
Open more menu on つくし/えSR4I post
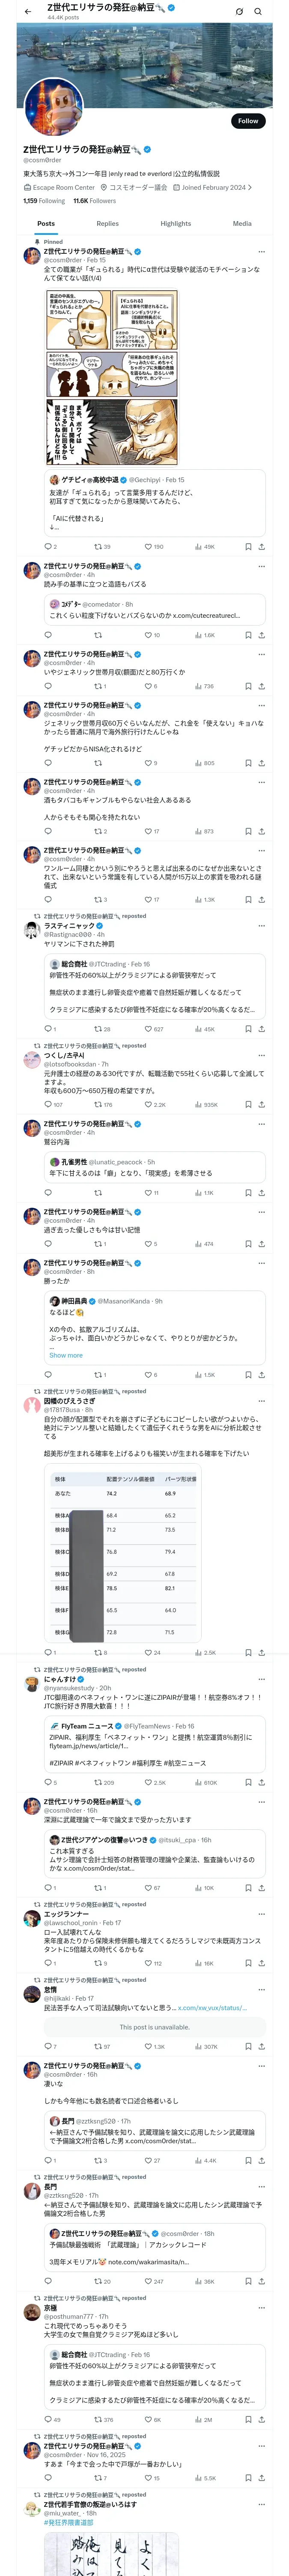[x=261, y=1055]
